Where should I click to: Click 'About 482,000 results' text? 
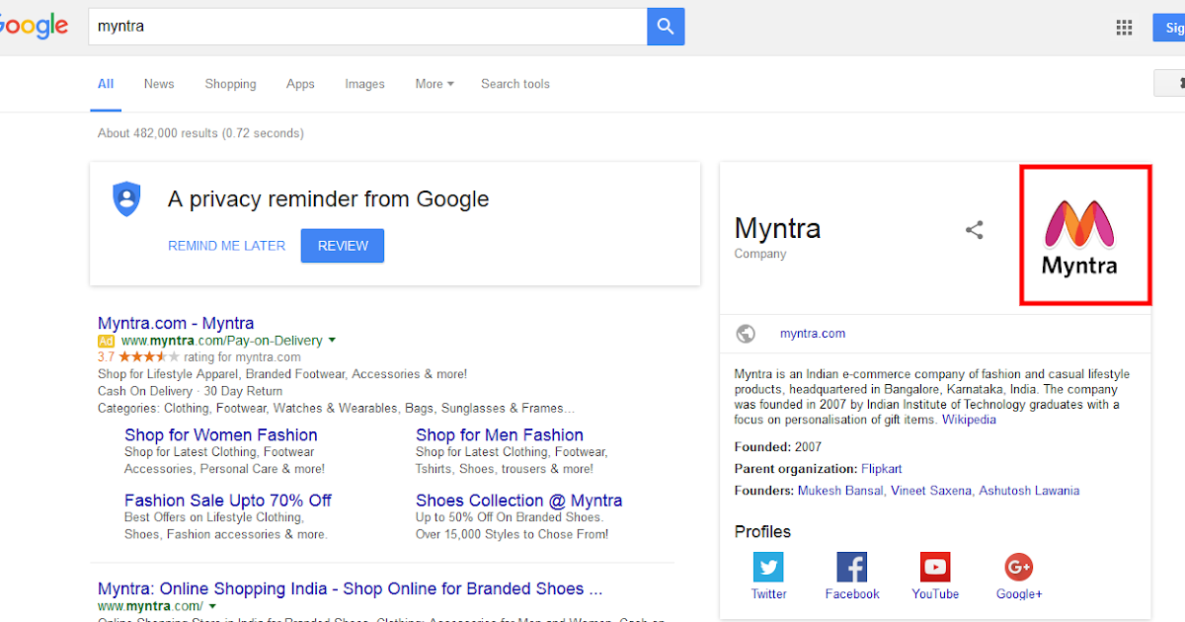[200, 133]
